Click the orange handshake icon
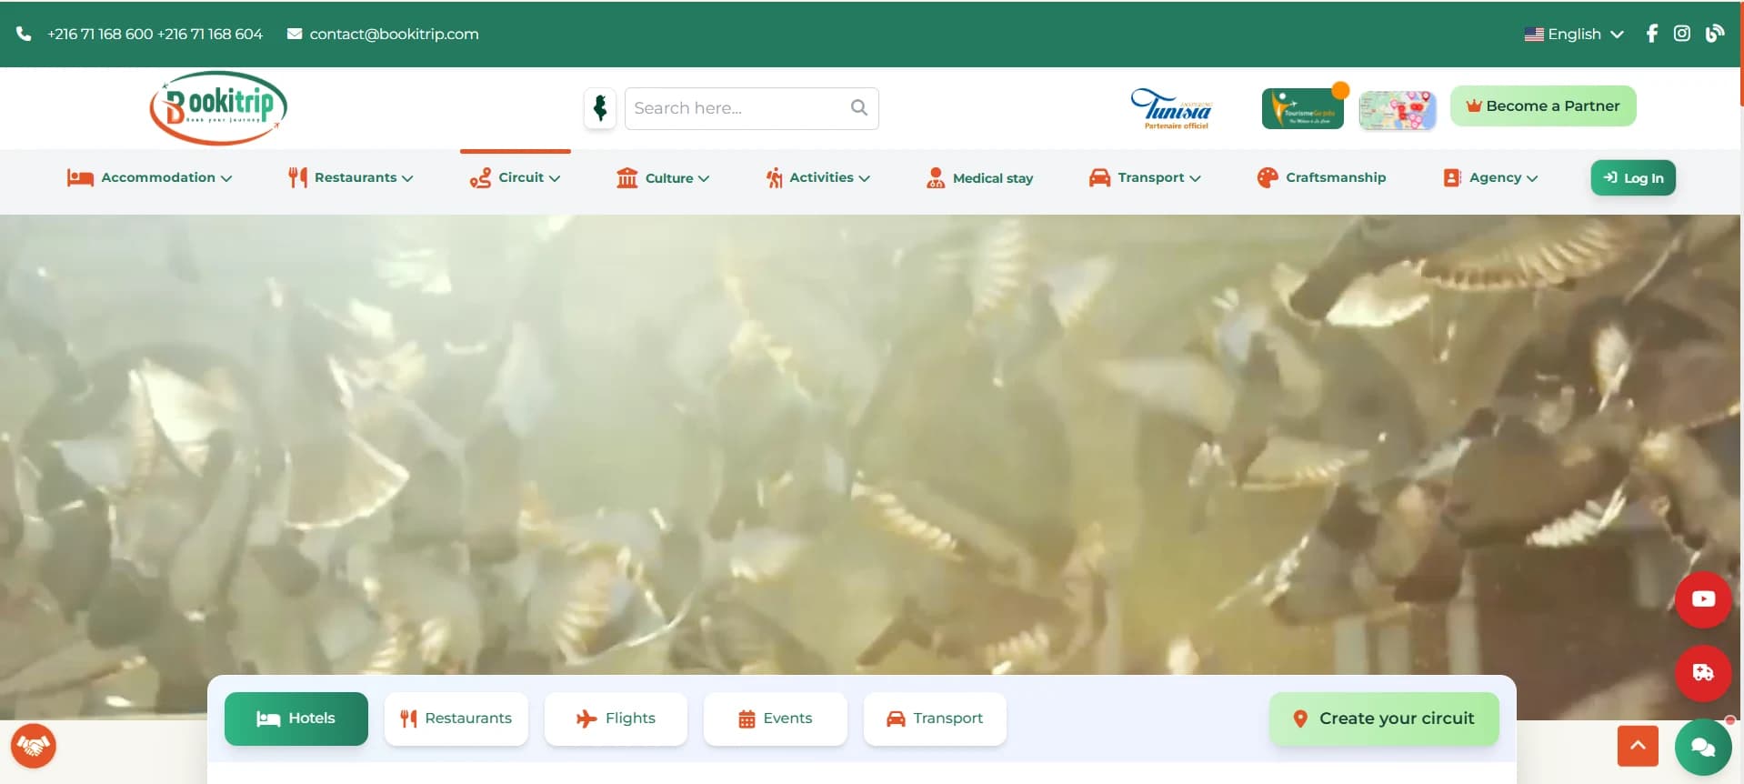1744x784 pixels. coord(34,746)
